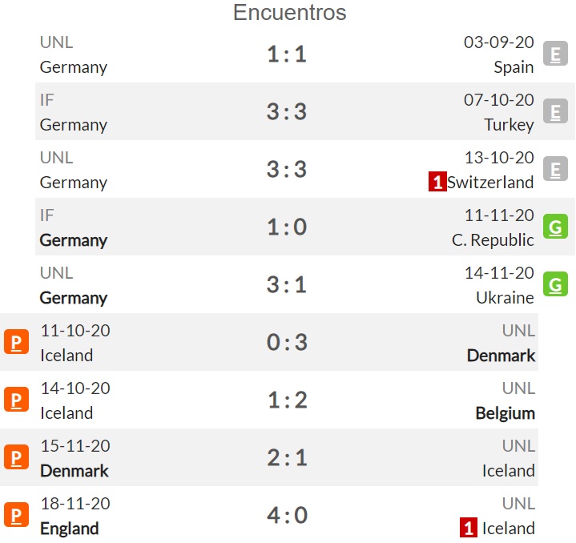Click the gray E badge for Germany vs Switzerland
This screenshot has height=543, width=576.
coord(555,169)
